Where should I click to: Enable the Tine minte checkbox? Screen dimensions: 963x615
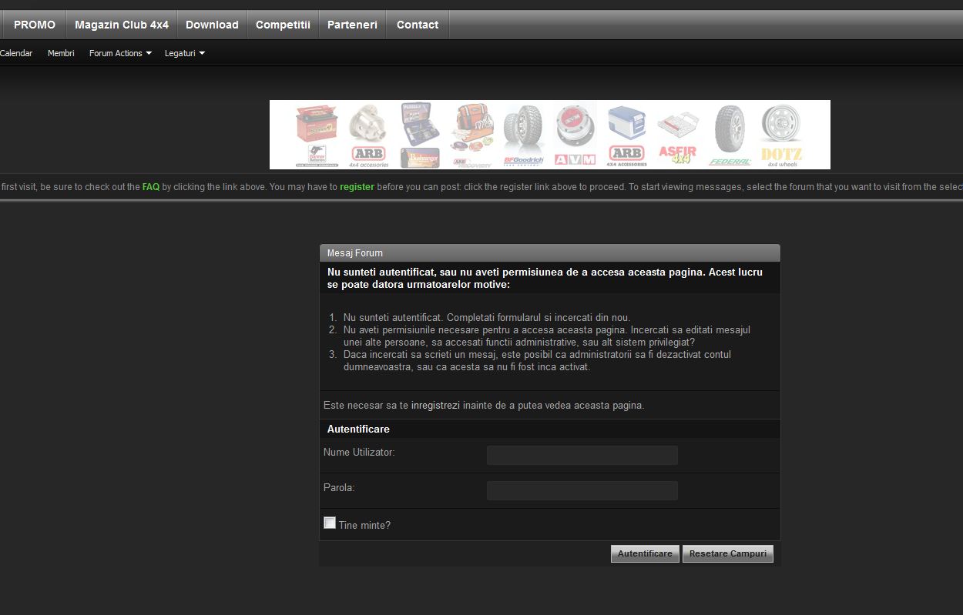(x=330, y=523)
